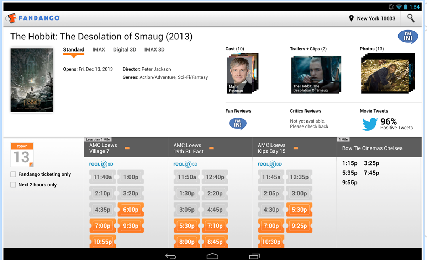Tap the Wi-Fi status icon
The height and width of the screenshot is (260, 427).
(x=398, y=7)
